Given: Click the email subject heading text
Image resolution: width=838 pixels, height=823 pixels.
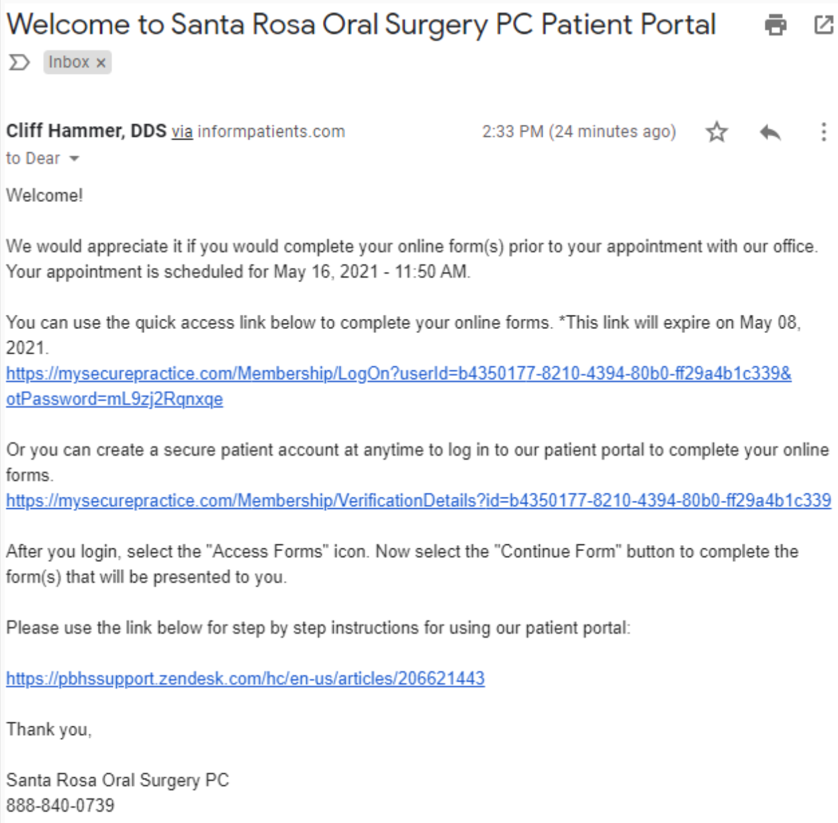Looking at the screenshot, I should (x=361, y=25).
